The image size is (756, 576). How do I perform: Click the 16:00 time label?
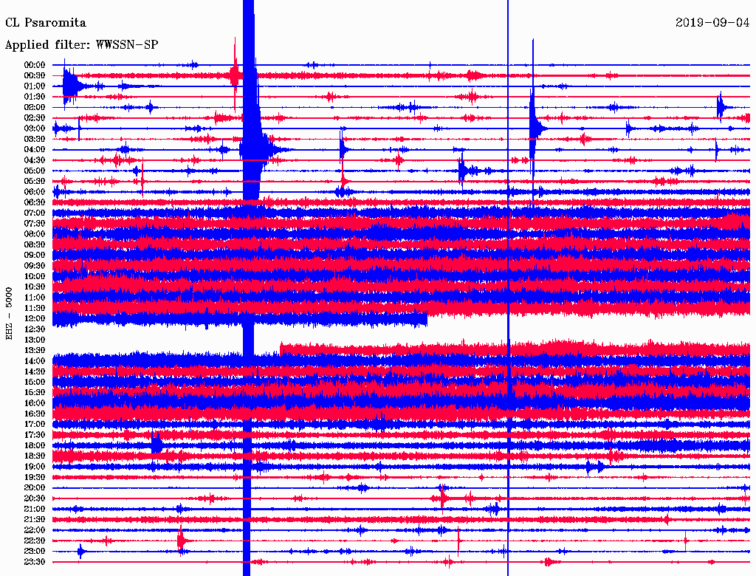pos(35,403)
